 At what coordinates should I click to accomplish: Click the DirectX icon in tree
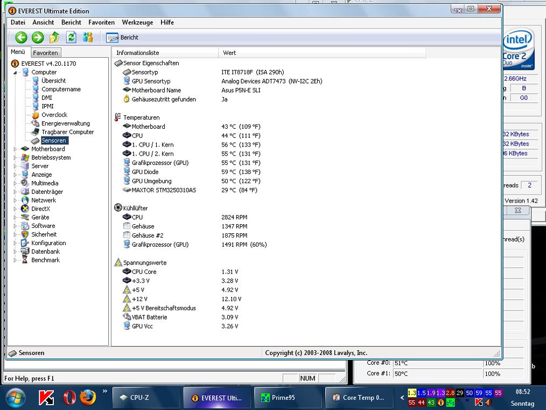click(x=25, y=209)
